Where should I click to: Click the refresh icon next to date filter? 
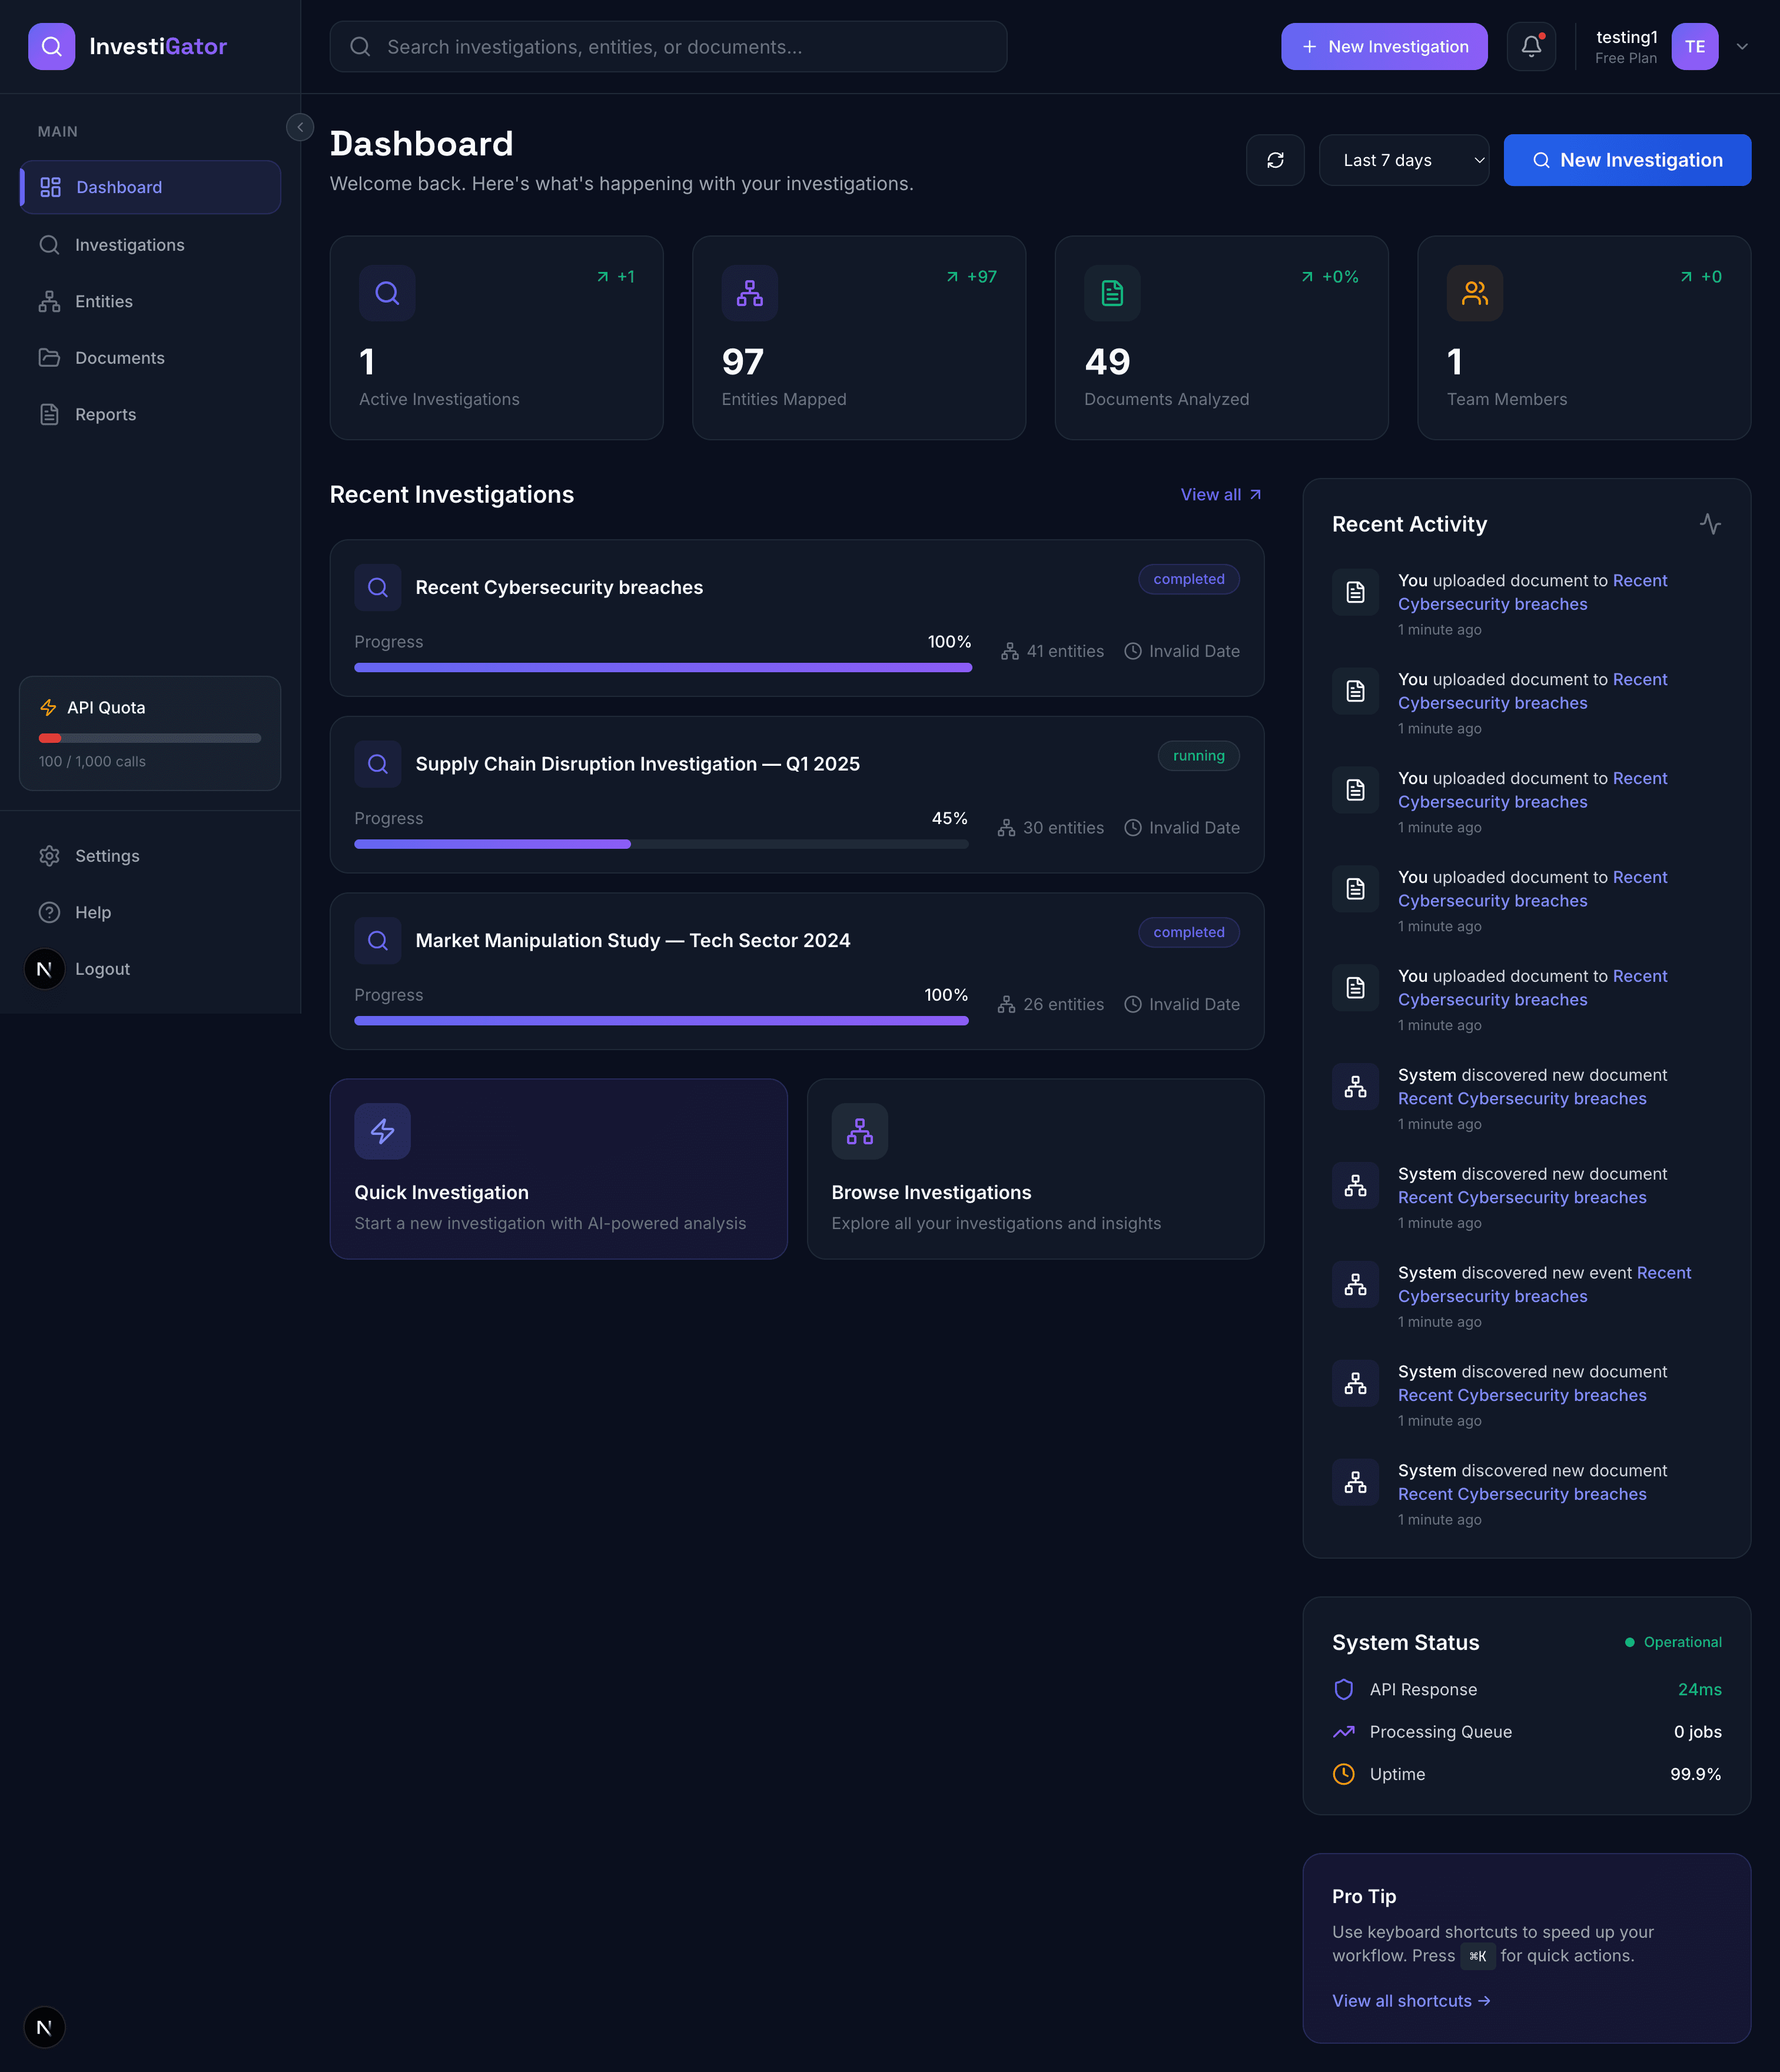coord(1275,160)
